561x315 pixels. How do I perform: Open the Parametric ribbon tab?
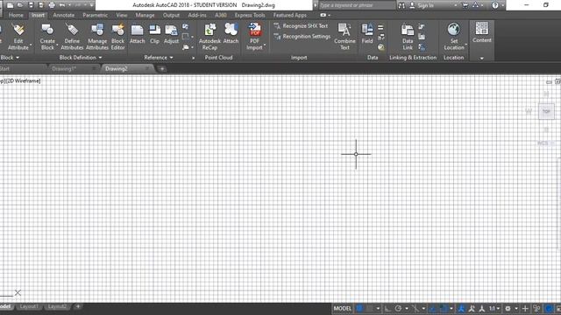[96, 16]
